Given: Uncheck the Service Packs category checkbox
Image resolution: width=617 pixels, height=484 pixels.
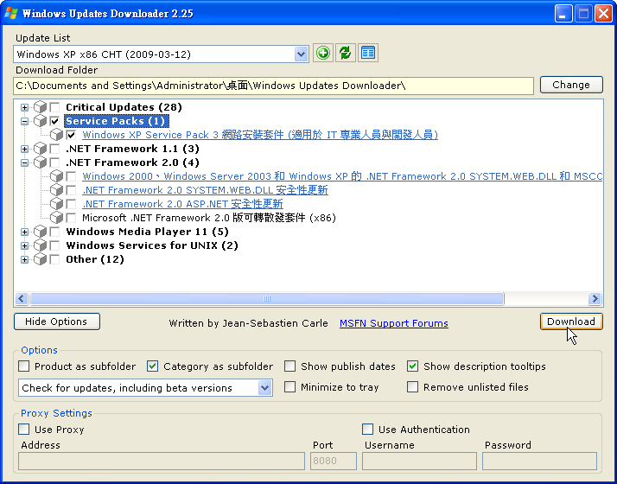Looking at the screenshot, I should tap(54, 121).
